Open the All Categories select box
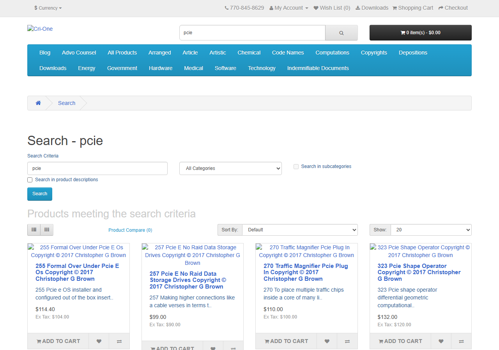The width and height of the screenshot is (499, 350). (230, 168)
